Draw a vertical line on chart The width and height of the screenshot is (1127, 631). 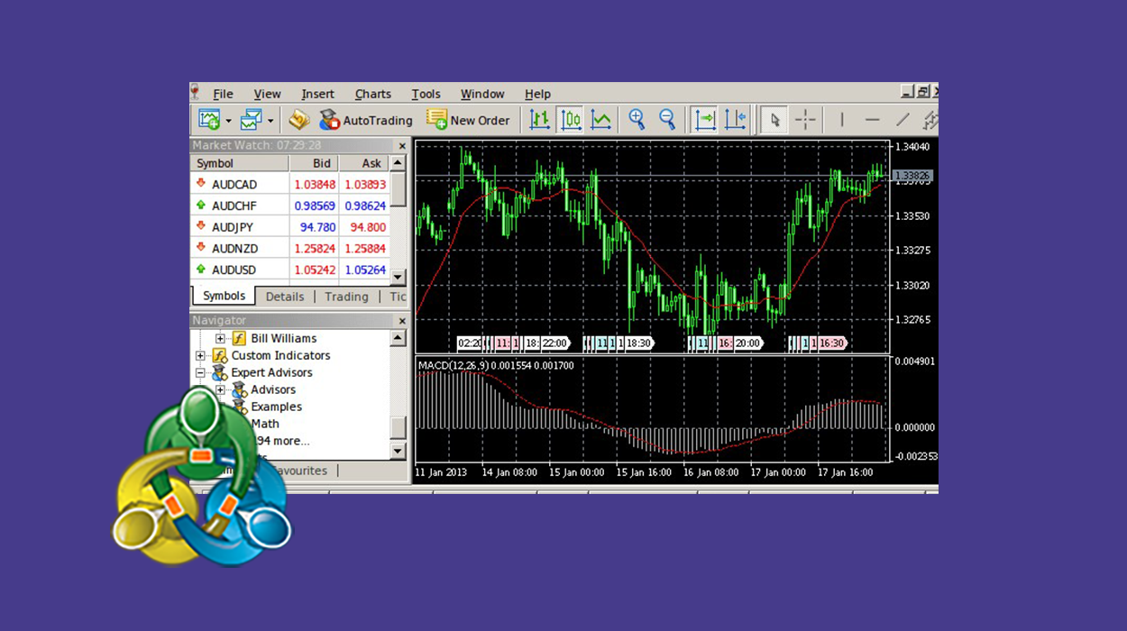pyautogui.click(x=842, y=120)
